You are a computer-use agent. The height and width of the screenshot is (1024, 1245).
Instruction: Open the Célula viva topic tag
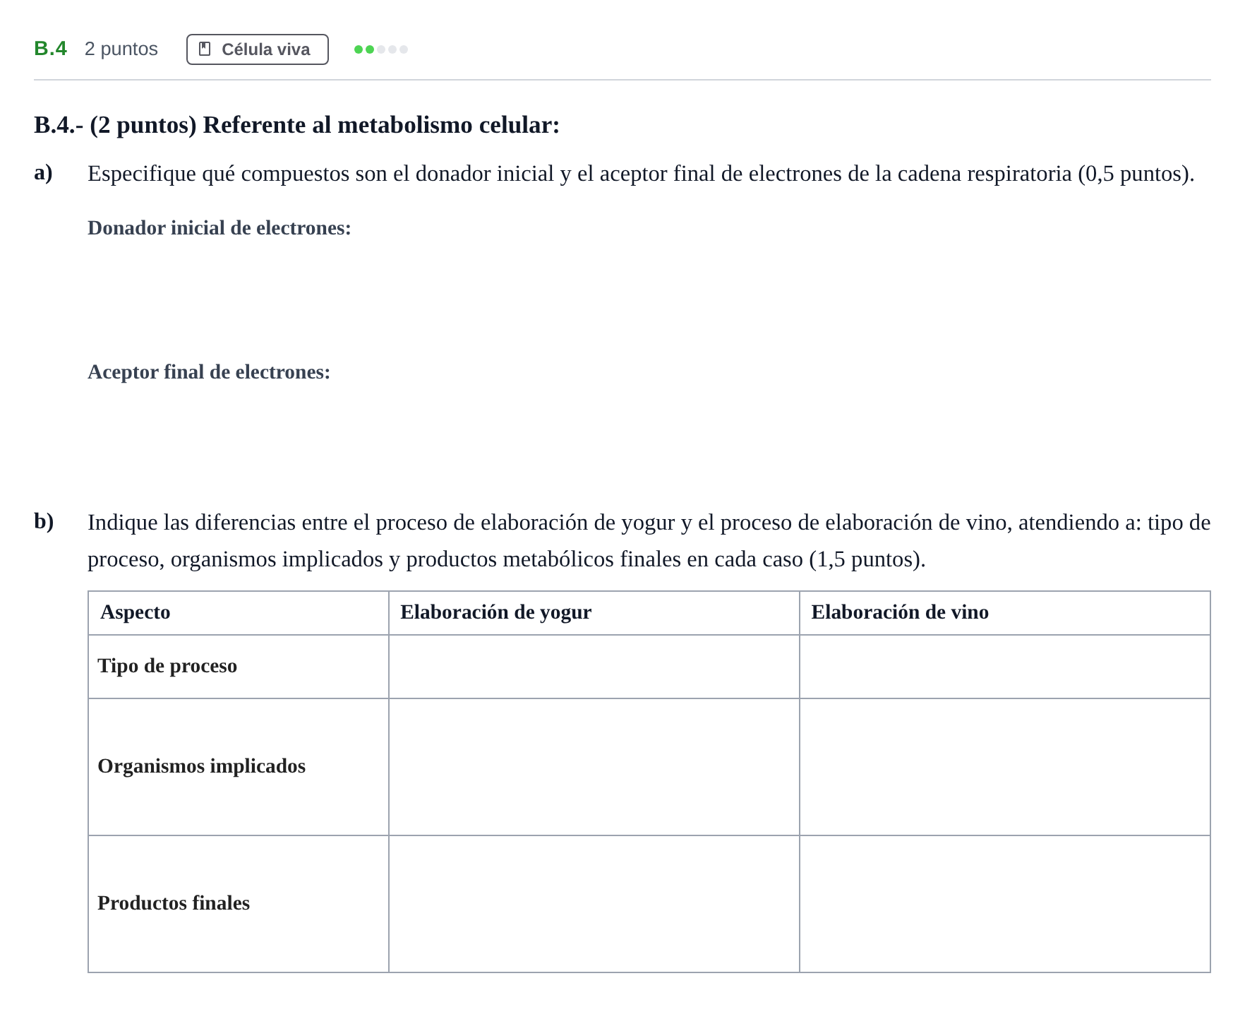pyautogui.click(x=258, y=49)
